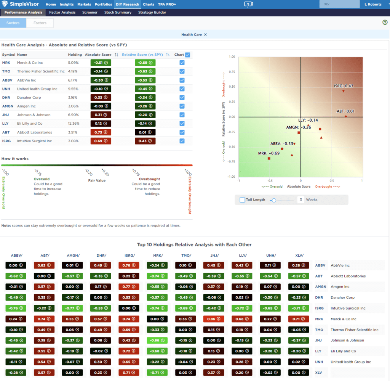Image resolution: width=390 pixels, height=381 pixels.
Task: Open ABT absolute score 0.73 arrow
Action: [x=106, y=132]
